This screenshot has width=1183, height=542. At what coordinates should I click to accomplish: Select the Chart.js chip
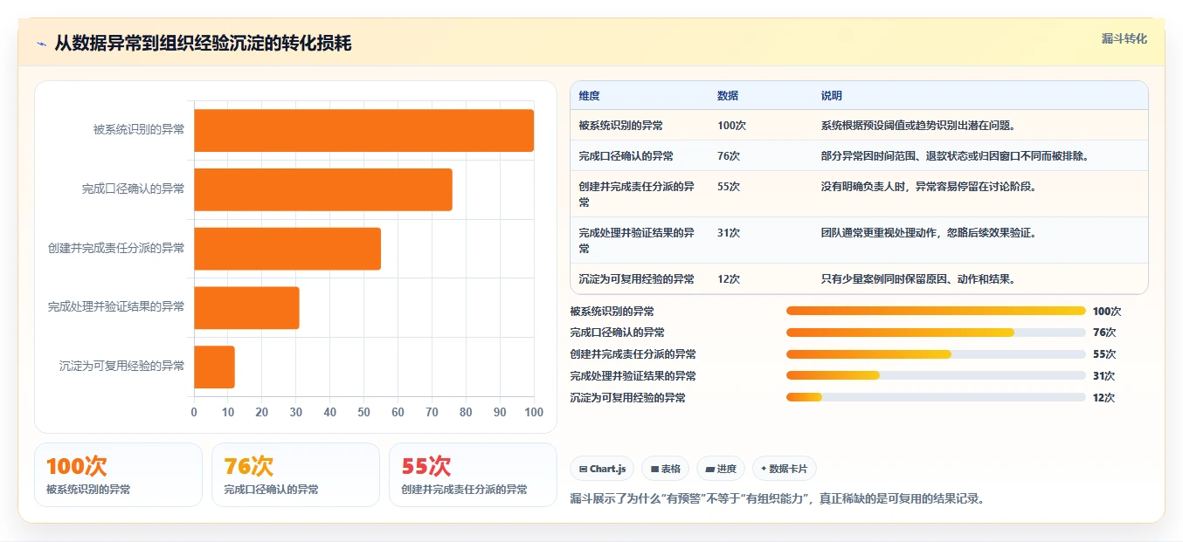coord(602,469)
